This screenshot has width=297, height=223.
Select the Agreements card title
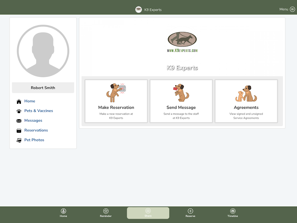pos(246,108)
